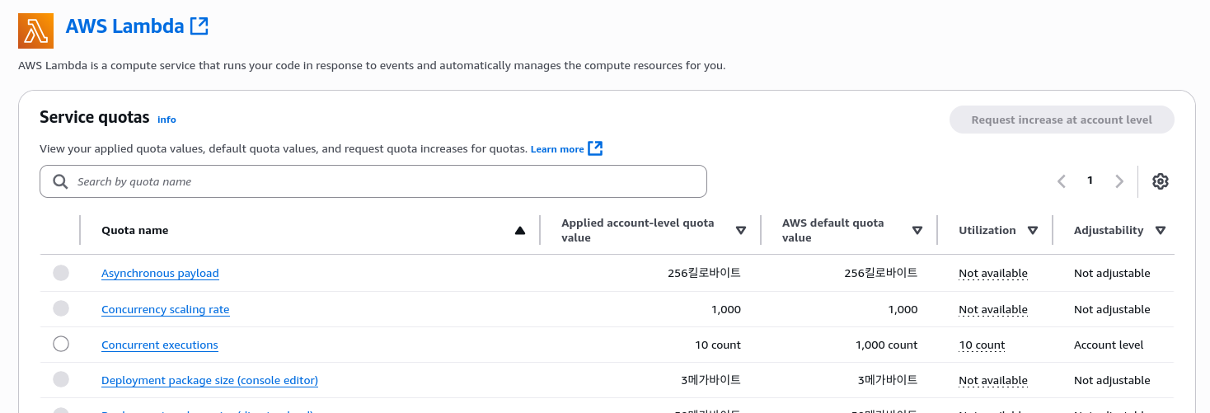The image size is (1210, 413).
Task: Click 1,000 count default quota value
Action: (x=886, y=345)
